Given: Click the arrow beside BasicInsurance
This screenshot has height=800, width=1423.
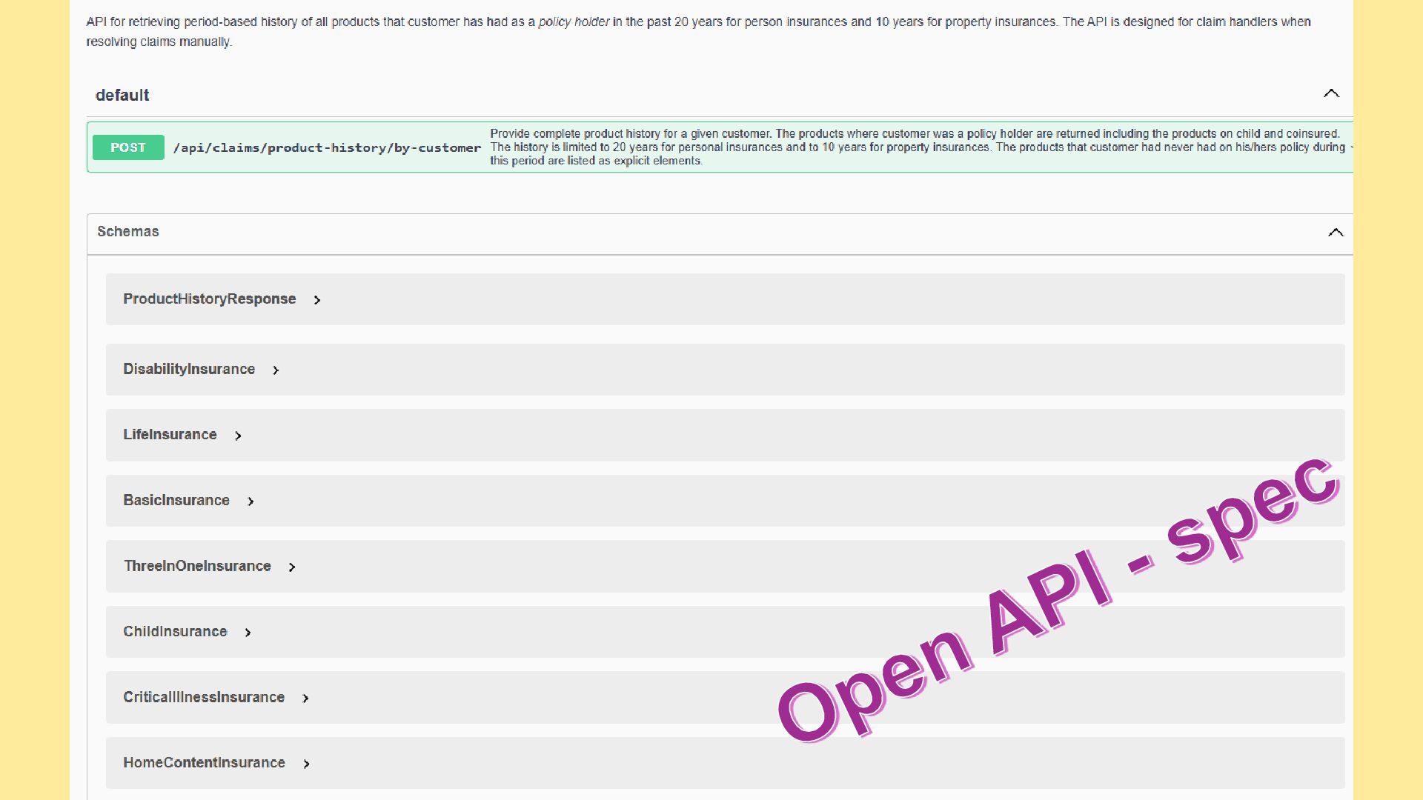Looking at the screenshot, I should 251,501.
